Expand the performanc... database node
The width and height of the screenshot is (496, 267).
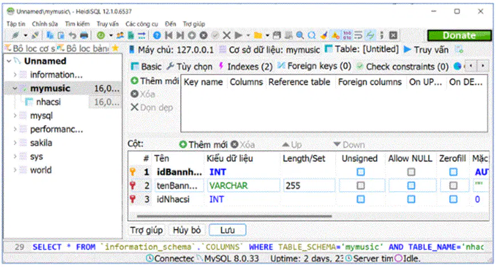click(15, 129)
